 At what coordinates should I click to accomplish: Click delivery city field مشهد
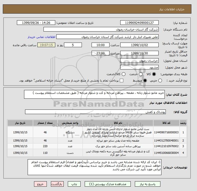click(139, 67)
